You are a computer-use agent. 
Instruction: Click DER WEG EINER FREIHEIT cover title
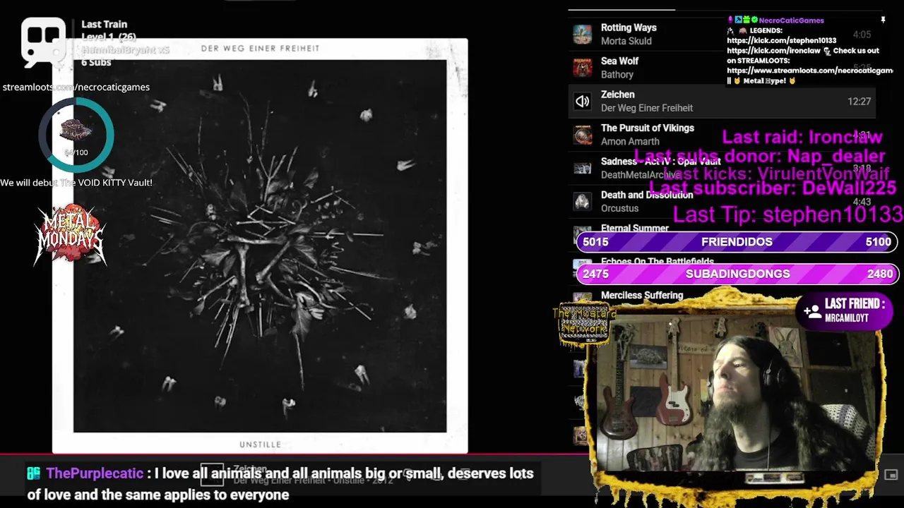coord(261,48)
